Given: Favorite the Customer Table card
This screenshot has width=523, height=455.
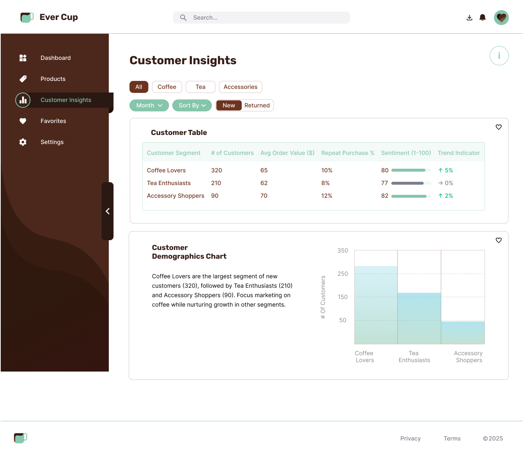Looking at the screenshot, I should coord(498,127).
